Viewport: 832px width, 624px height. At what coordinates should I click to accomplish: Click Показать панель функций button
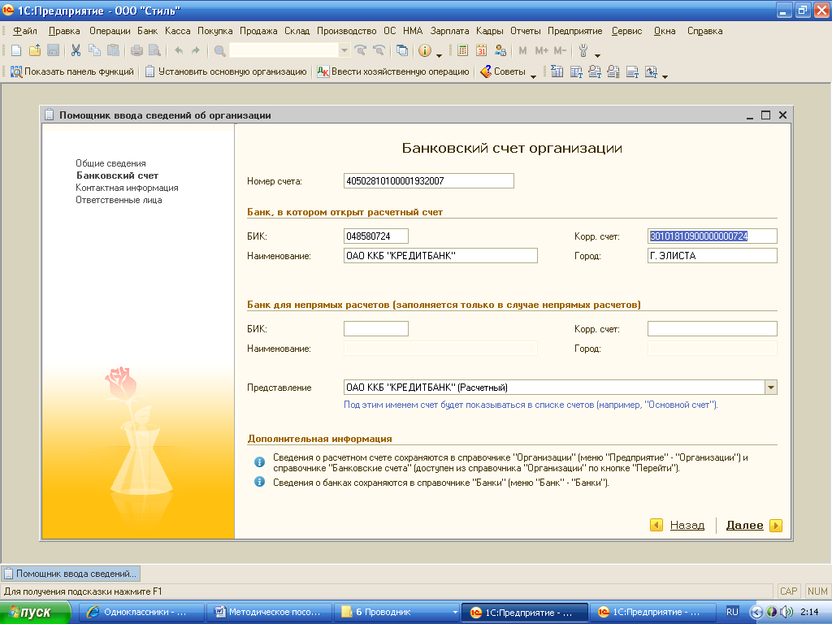coord(72,71)
